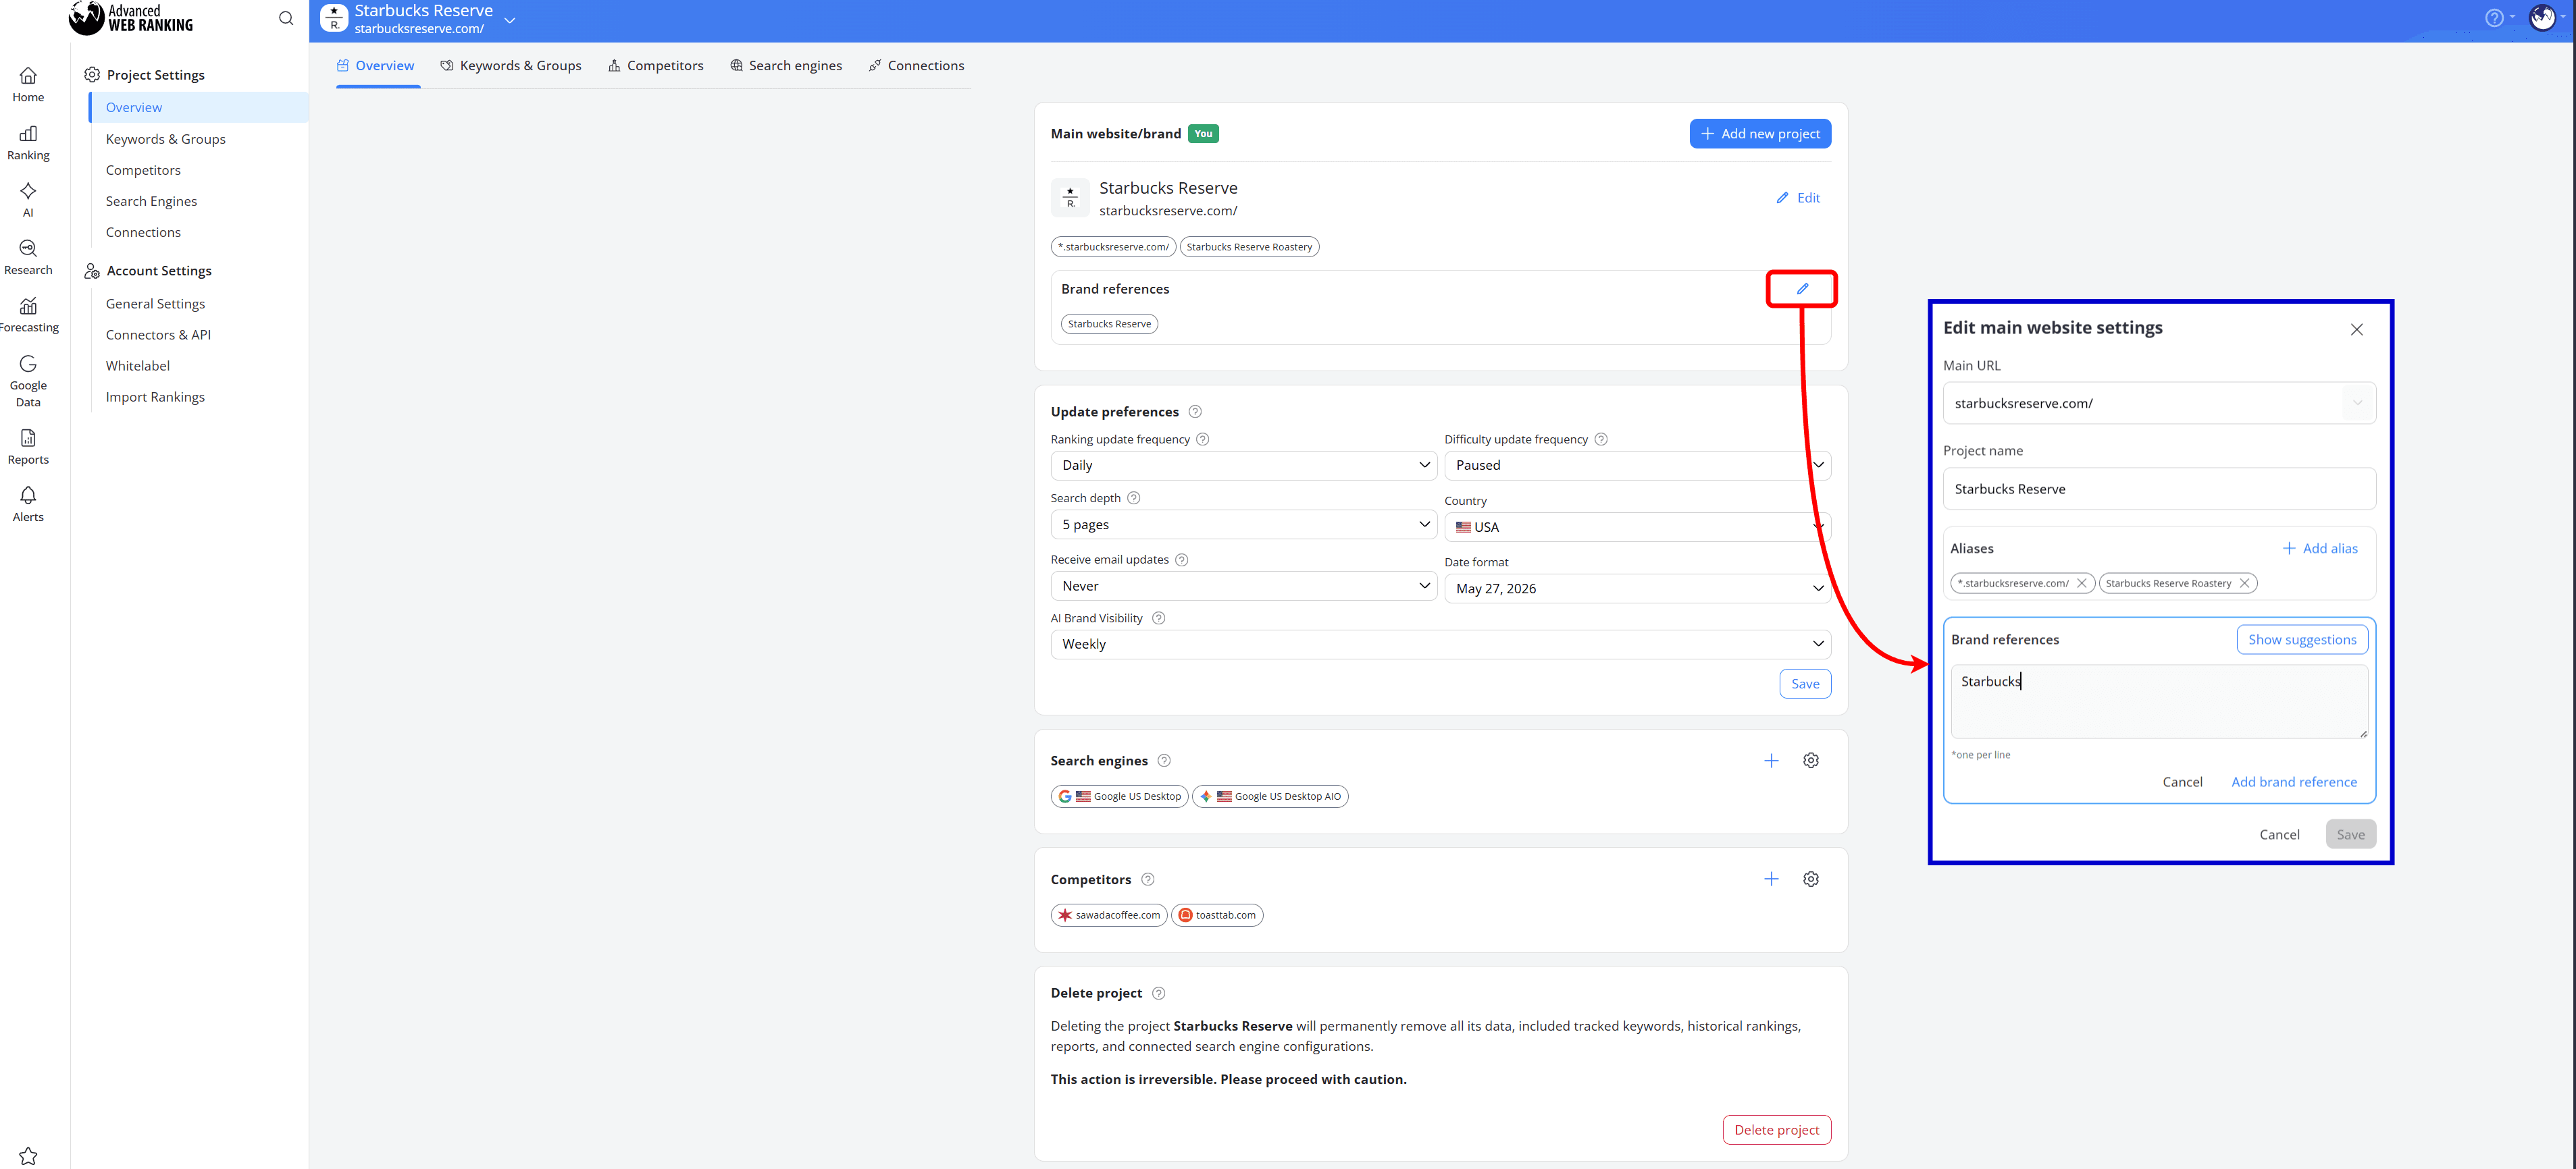The width and height of the screenshot is (2576, 1169).
Task: Open Search engines gear settings
Action: point(1811,761)
